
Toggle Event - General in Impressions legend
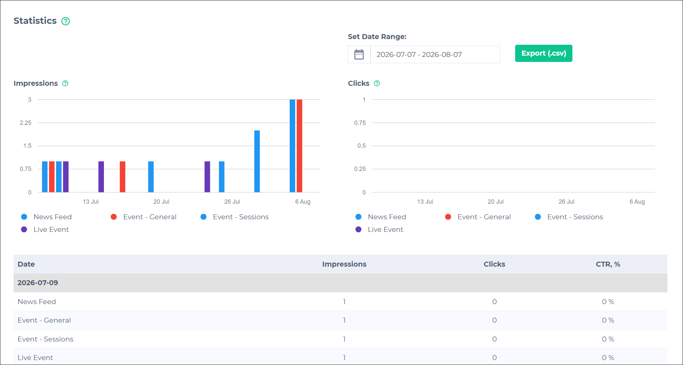click(x=143, y=217)
